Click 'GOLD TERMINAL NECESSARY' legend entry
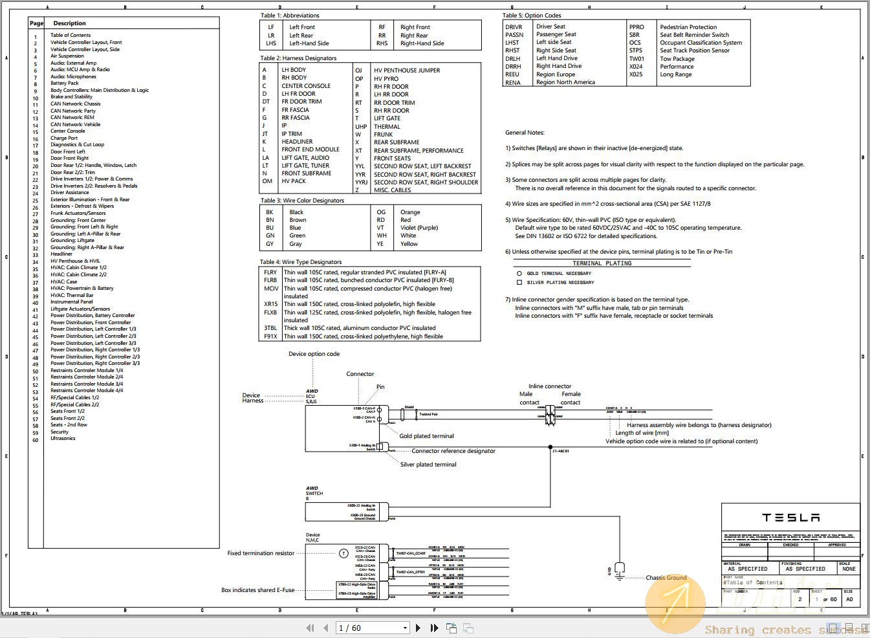The image size is (870, 638). [x=559, y=274]
